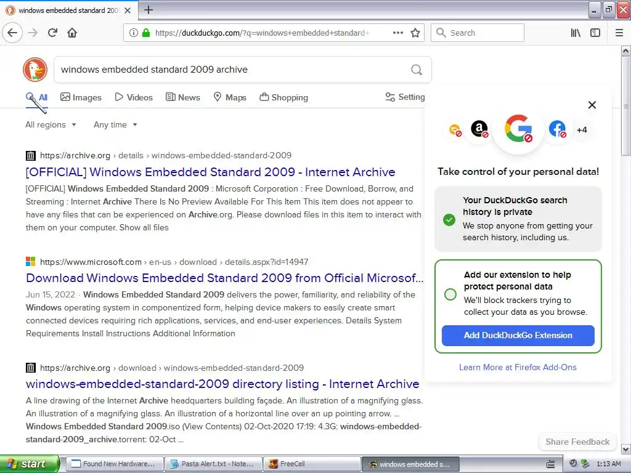Screen dimensions: 631x473
Task: Show site information icon in address bar
Action: 133,33
